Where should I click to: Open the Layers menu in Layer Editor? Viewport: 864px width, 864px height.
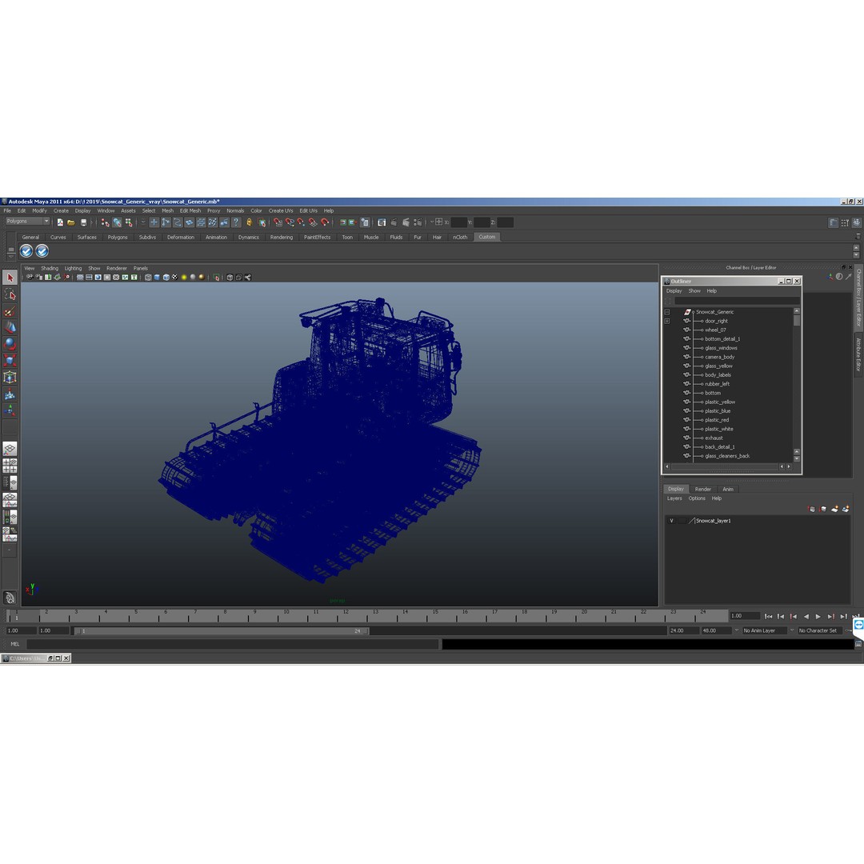[x=674, y=498]
